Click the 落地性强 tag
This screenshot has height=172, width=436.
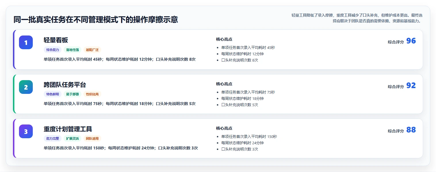[x=72, y=50]
